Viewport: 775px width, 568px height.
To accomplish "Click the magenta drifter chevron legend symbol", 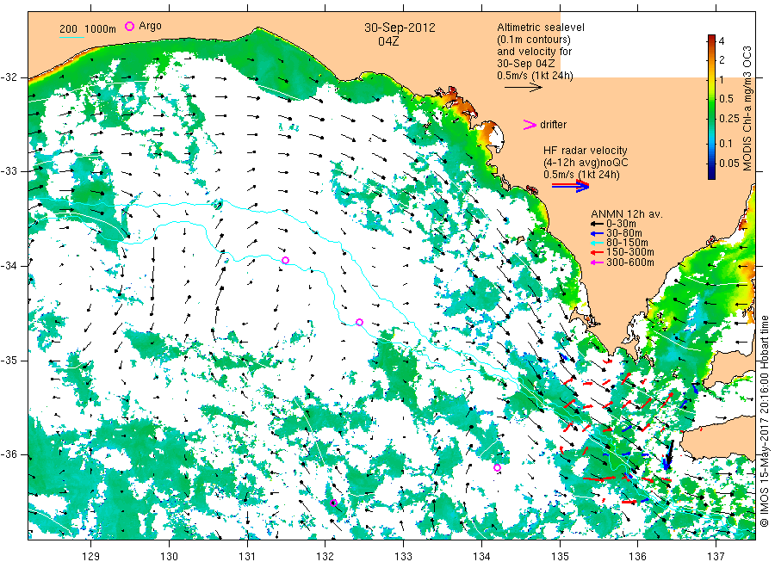I will tap(530, 125).
